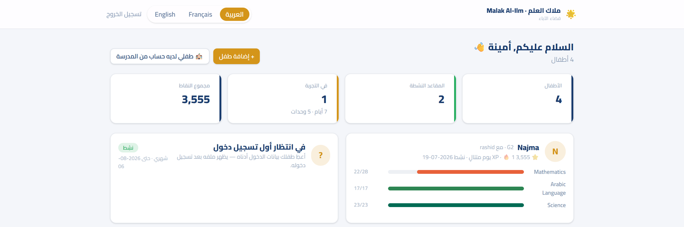Screen dimensions: 684x227
Task: Click the Malak Al-Ilm sun logo icon
Action: [571, 14]
